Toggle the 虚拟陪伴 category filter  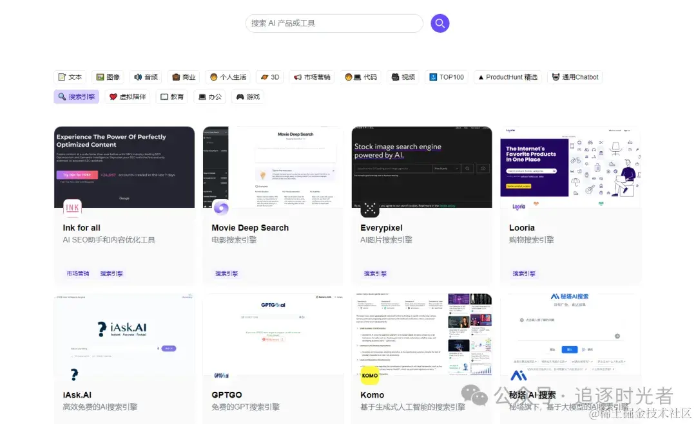[x=127, y=97]
